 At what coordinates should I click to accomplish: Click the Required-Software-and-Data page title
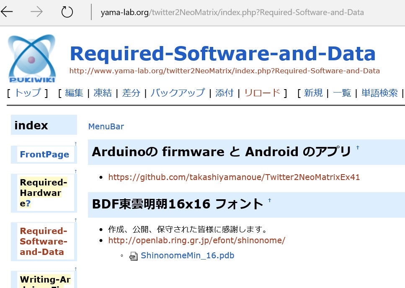tap(223, 54)
